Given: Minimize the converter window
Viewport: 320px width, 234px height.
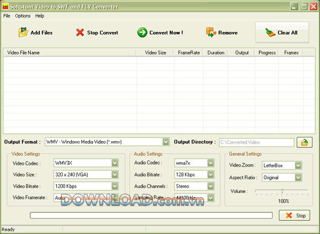Looking at the screenshot, I should pos(294,7).
